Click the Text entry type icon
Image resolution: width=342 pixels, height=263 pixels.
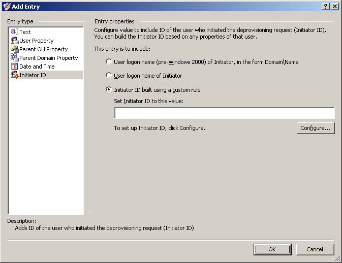[15, 32]
